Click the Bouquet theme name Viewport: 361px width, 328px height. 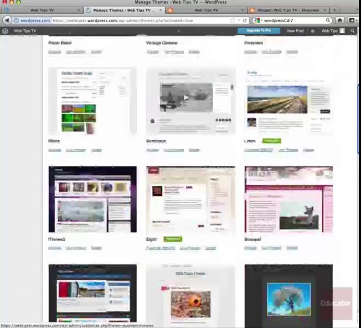pos(253,239)
